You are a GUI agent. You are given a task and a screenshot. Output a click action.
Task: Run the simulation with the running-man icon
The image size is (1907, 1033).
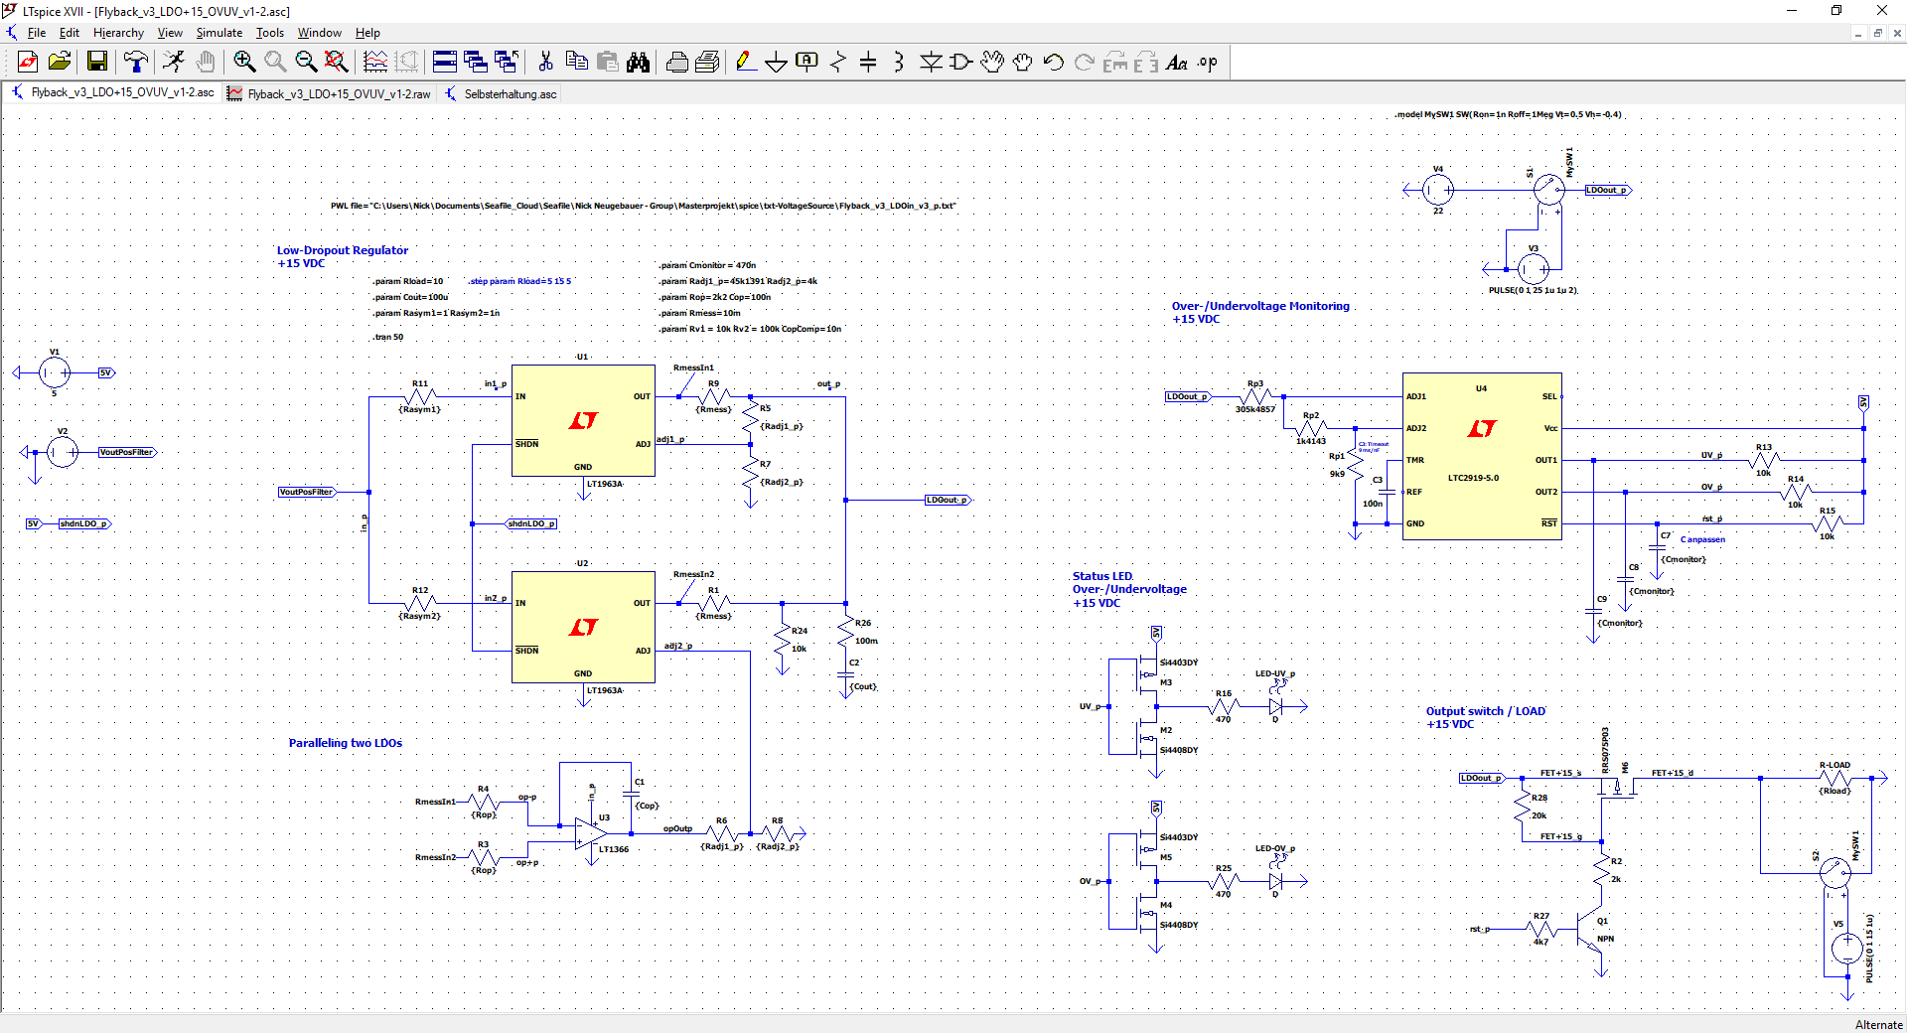[x=174, y=62]
